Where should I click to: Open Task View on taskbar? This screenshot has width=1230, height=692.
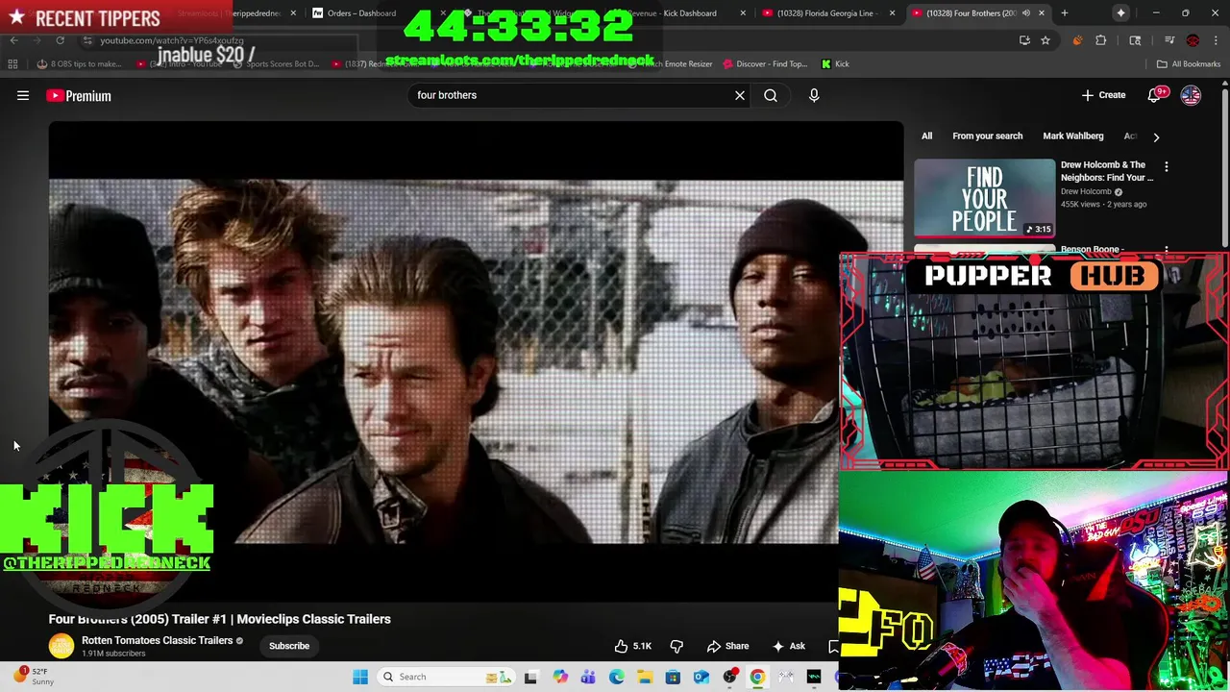click(x=530, y=677)
